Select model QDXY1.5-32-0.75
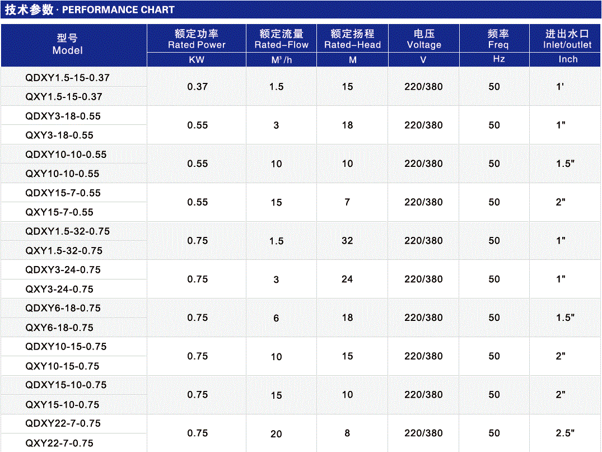 point(68,231)
